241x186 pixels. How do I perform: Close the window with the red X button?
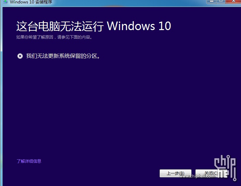pos(234,1)
